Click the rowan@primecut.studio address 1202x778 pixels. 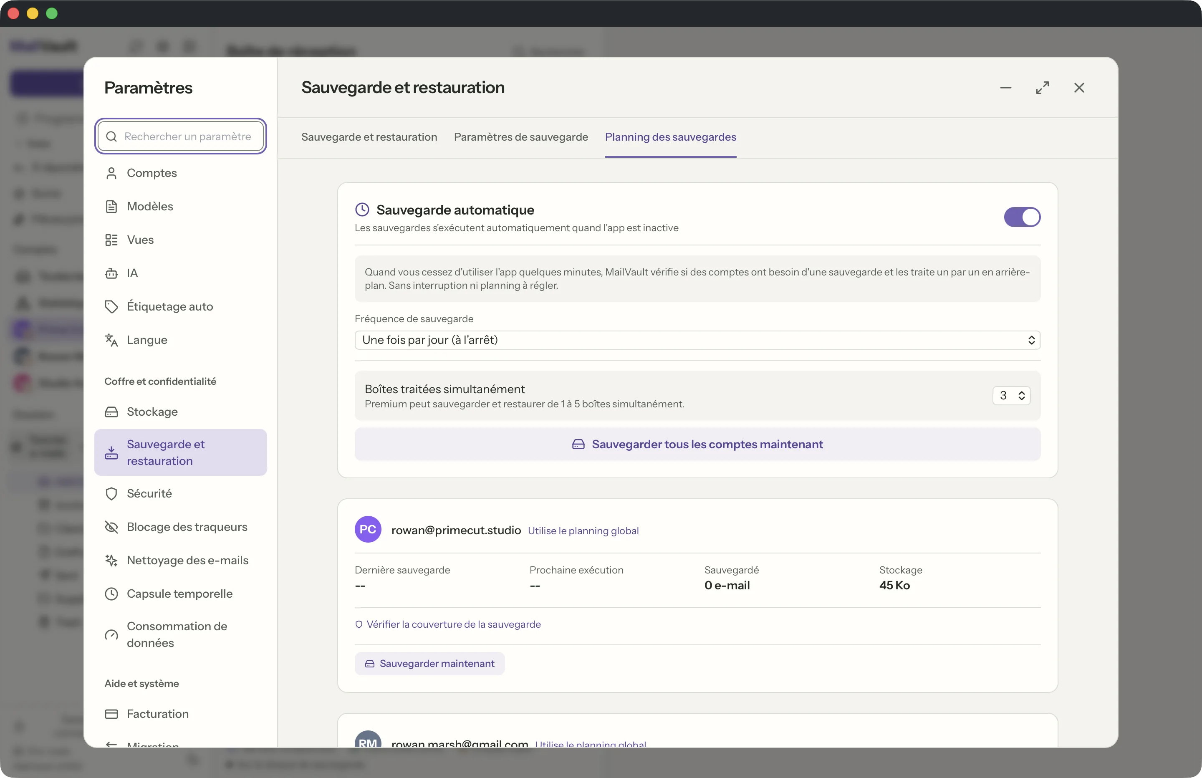tap(456, 530)
